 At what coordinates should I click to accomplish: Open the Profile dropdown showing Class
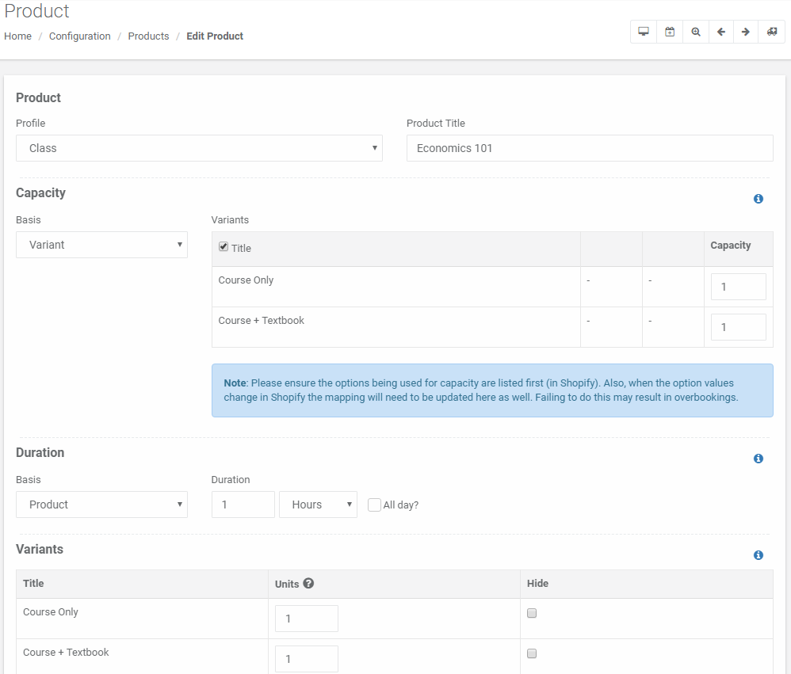[199, 148]
